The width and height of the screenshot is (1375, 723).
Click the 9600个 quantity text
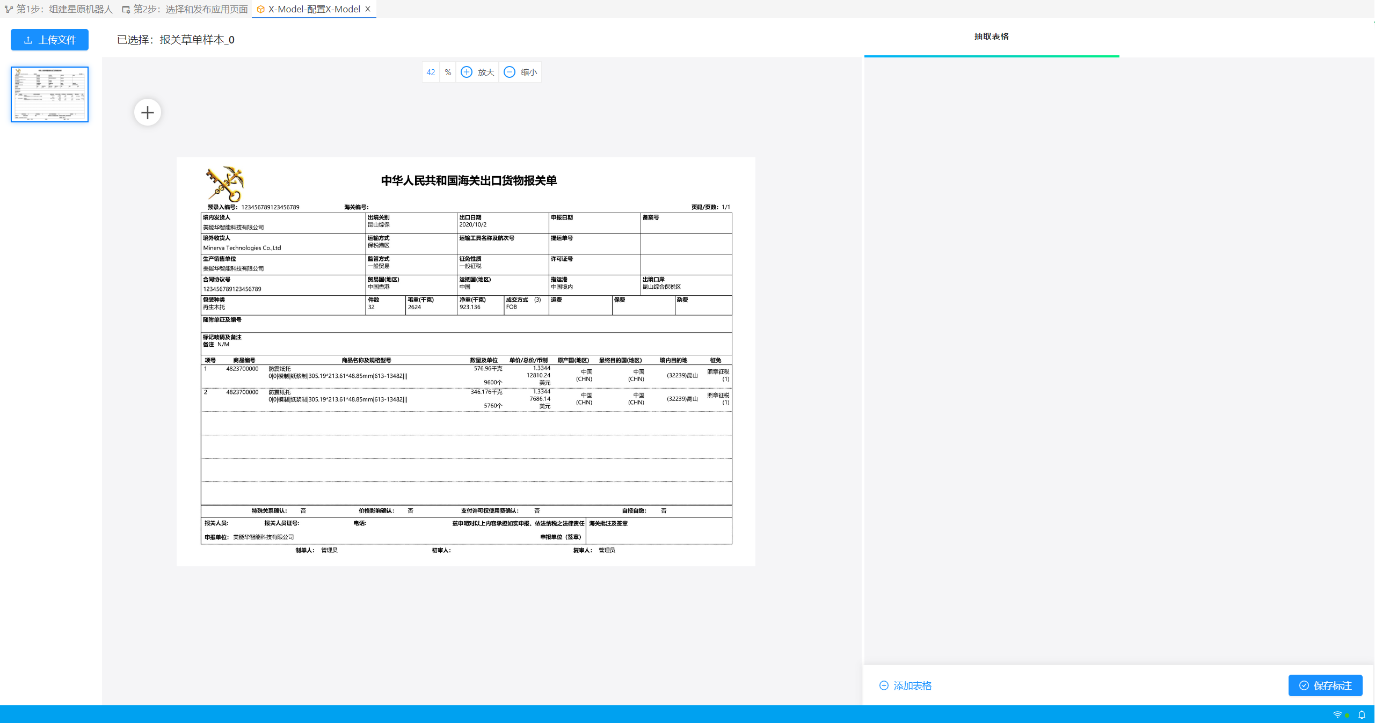[x=493, y=383]
